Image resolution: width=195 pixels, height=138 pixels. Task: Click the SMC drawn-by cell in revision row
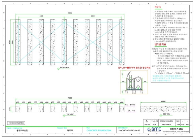(x=178, y=121)
